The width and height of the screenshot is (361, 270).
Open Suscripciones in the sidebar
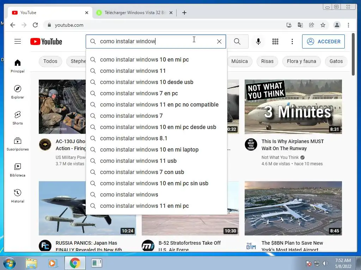click(x=18, y=144)
